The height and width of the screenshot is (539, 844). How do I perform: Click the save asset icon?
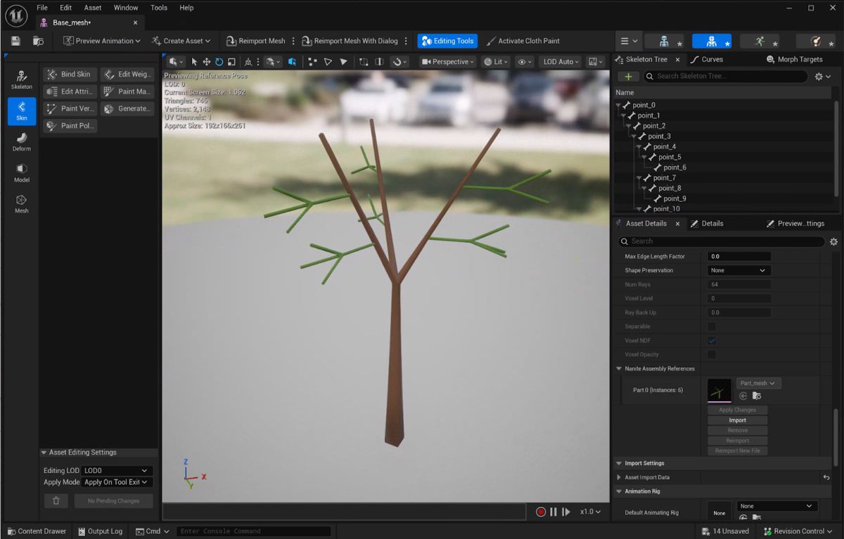coord(15,41)
